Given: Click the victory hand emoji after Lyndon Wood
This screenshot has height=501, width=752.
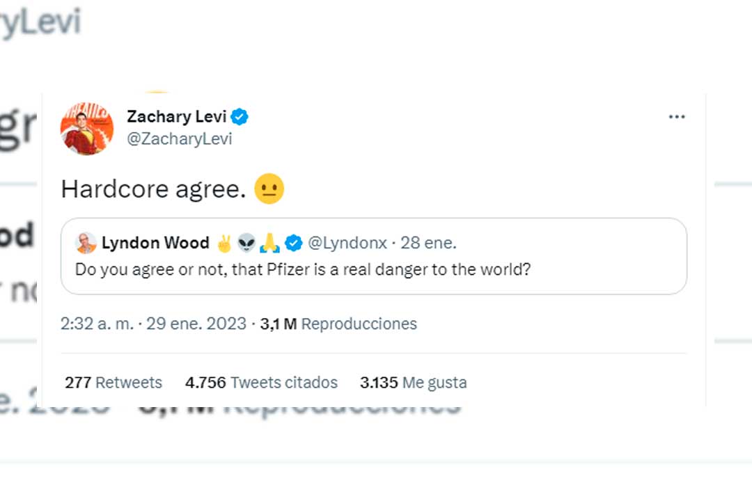Looking at the screenshot, I should tap(224, 243).
